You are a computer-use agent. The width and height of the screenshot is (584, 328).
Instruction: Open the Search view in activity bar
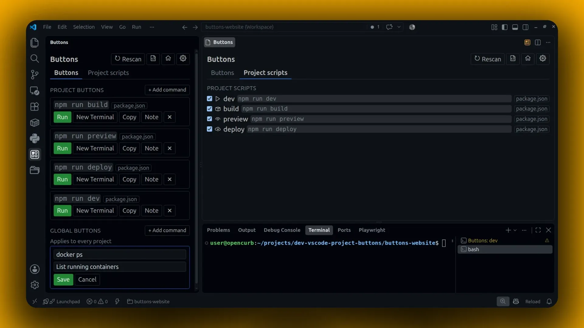pyautogui.click(x=35, y=58)
